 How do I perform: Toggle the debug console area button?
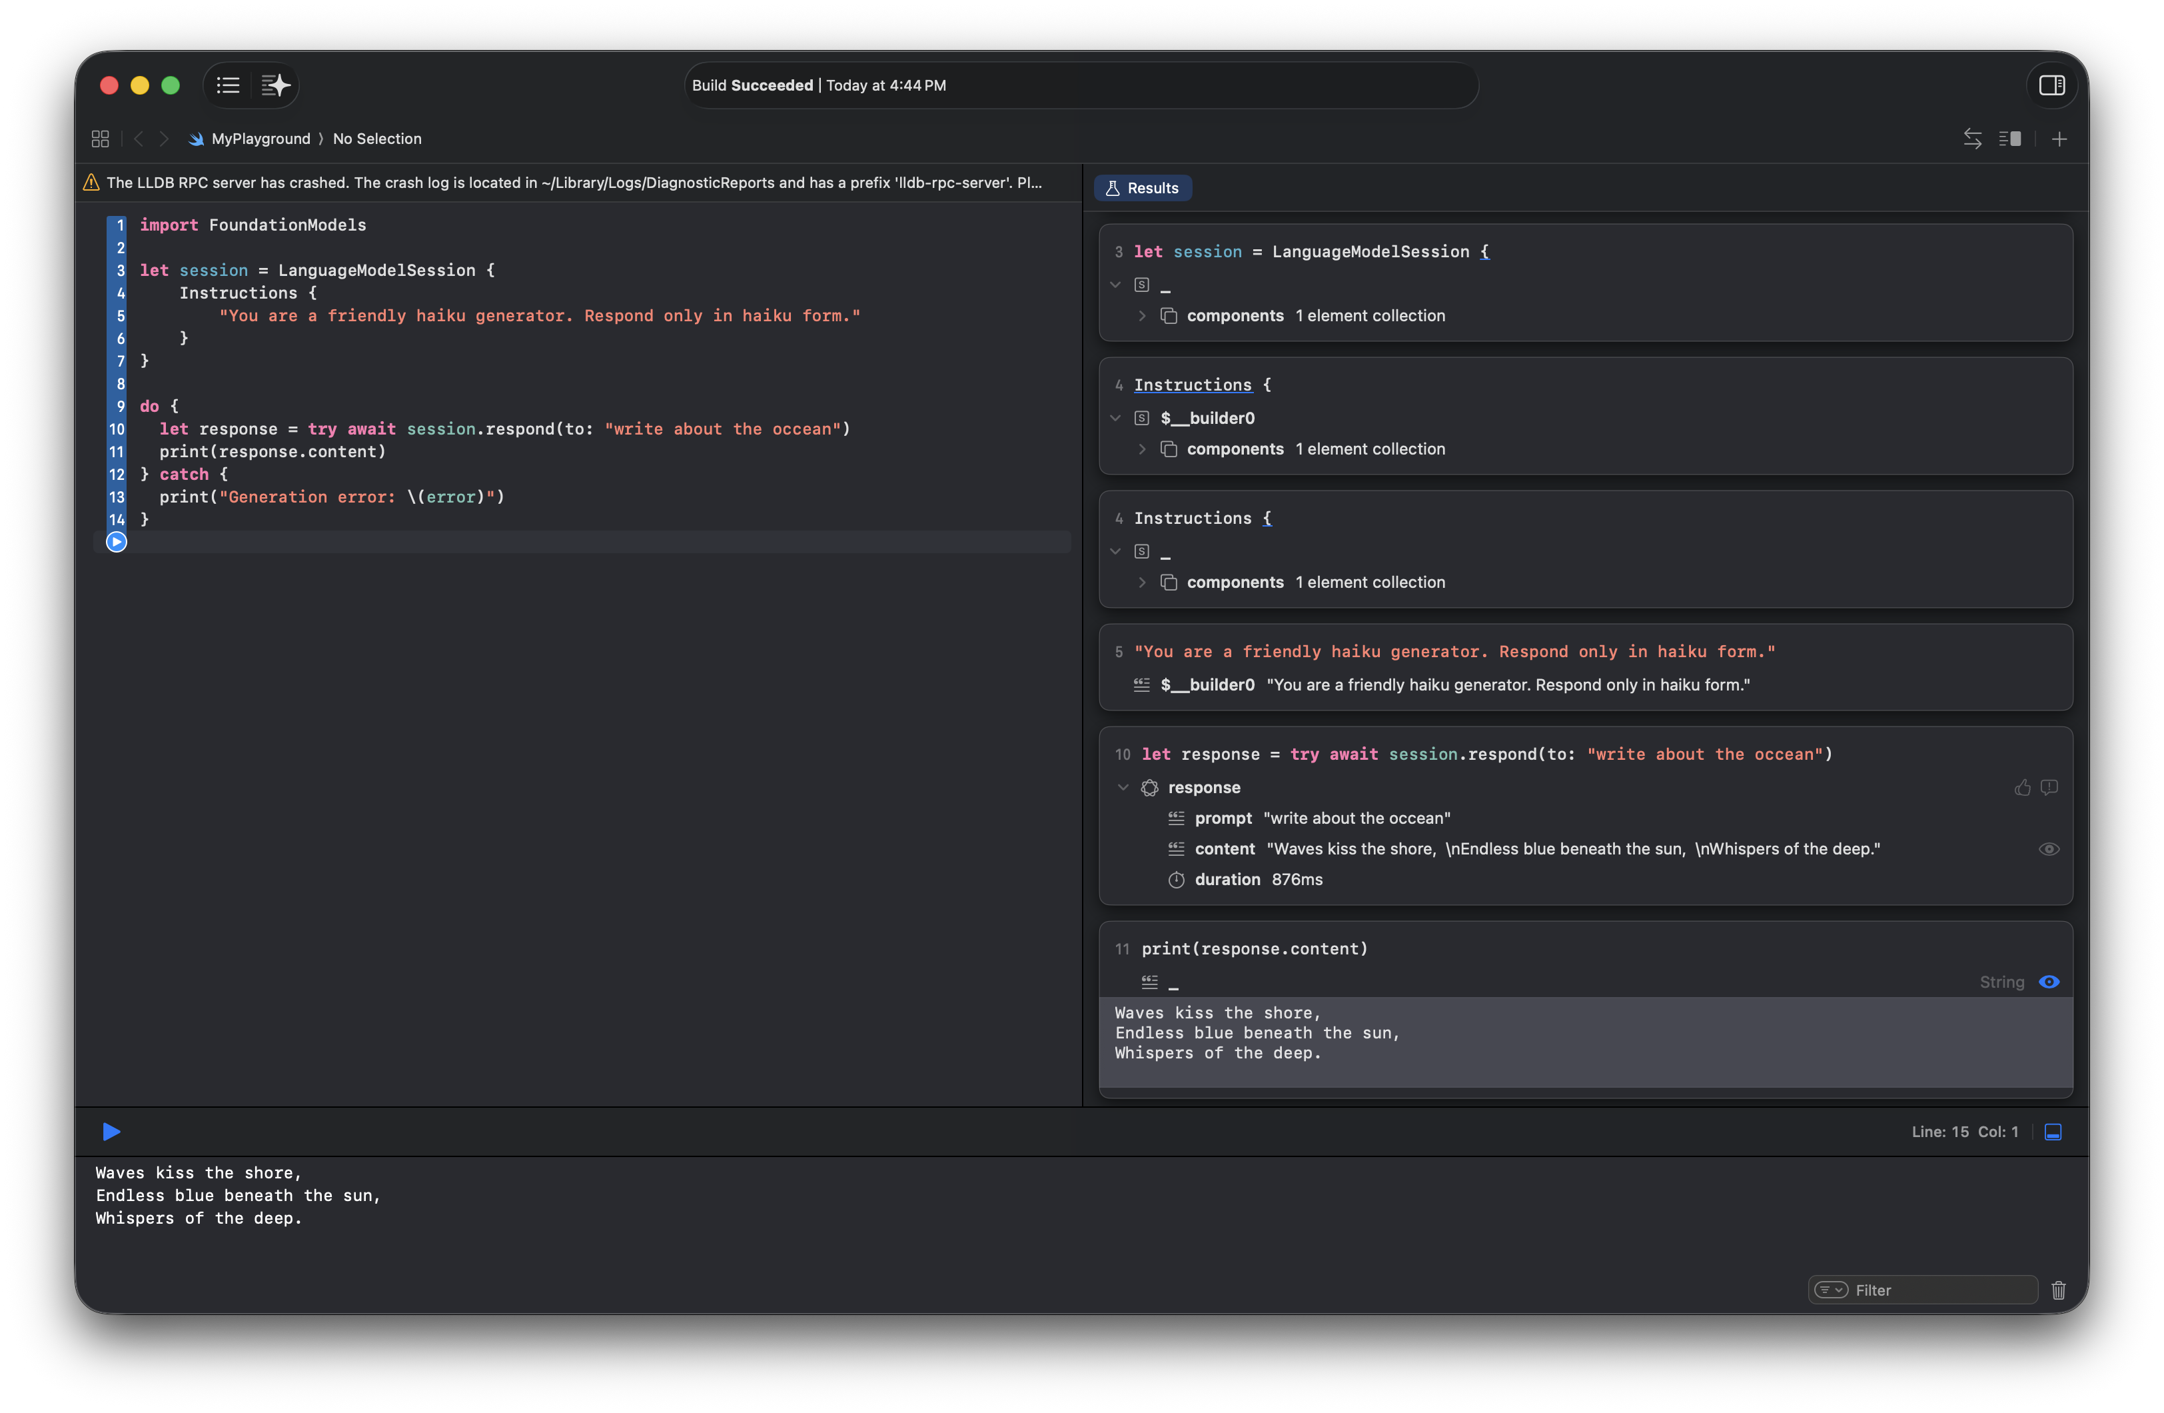click(2053, 1132)
